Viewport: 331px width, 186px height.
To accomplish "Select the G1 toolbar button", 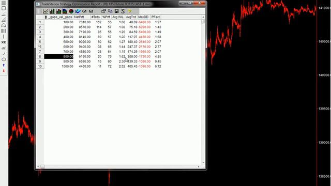I will click(x=84, y=11).
